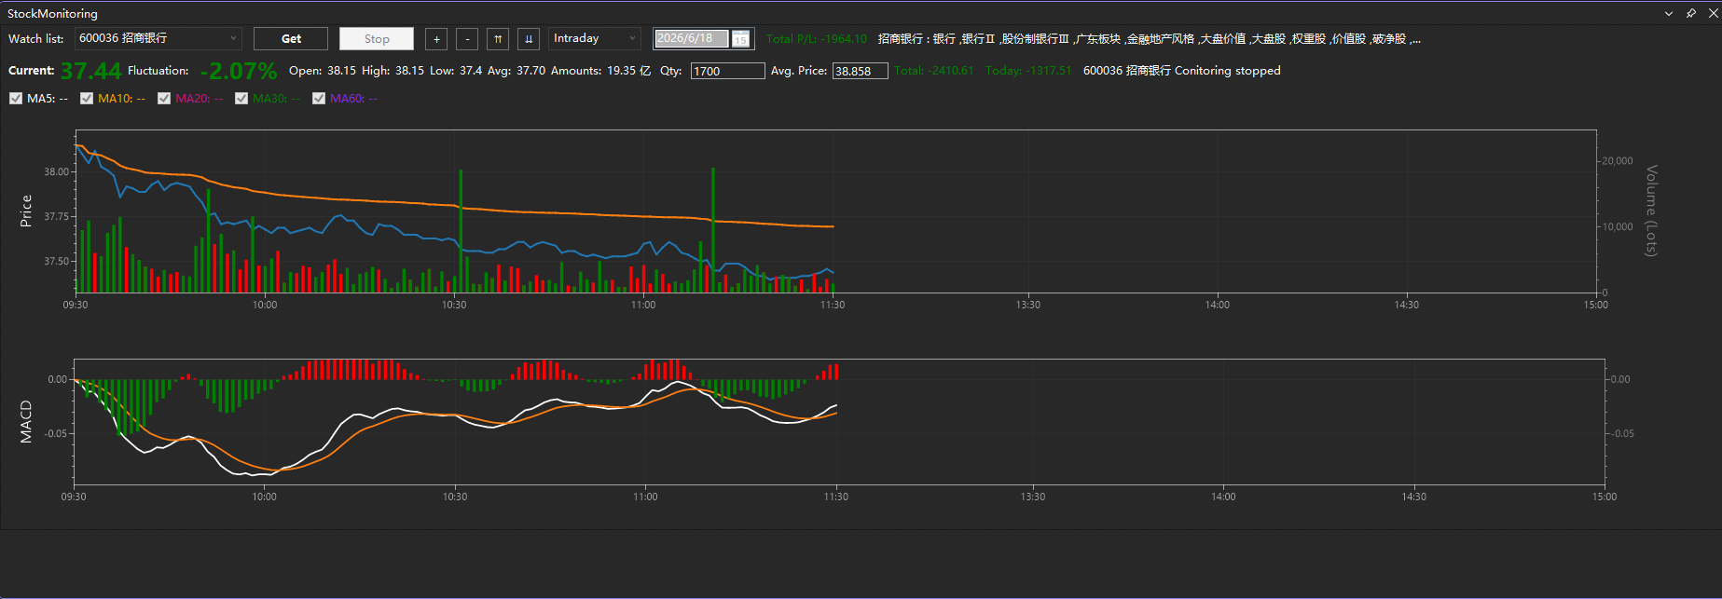The width and height of the screenshot is (1722, 599).
Task: Click the double down-arrow button
Action: pyautogui.click(x=529, y=39)
